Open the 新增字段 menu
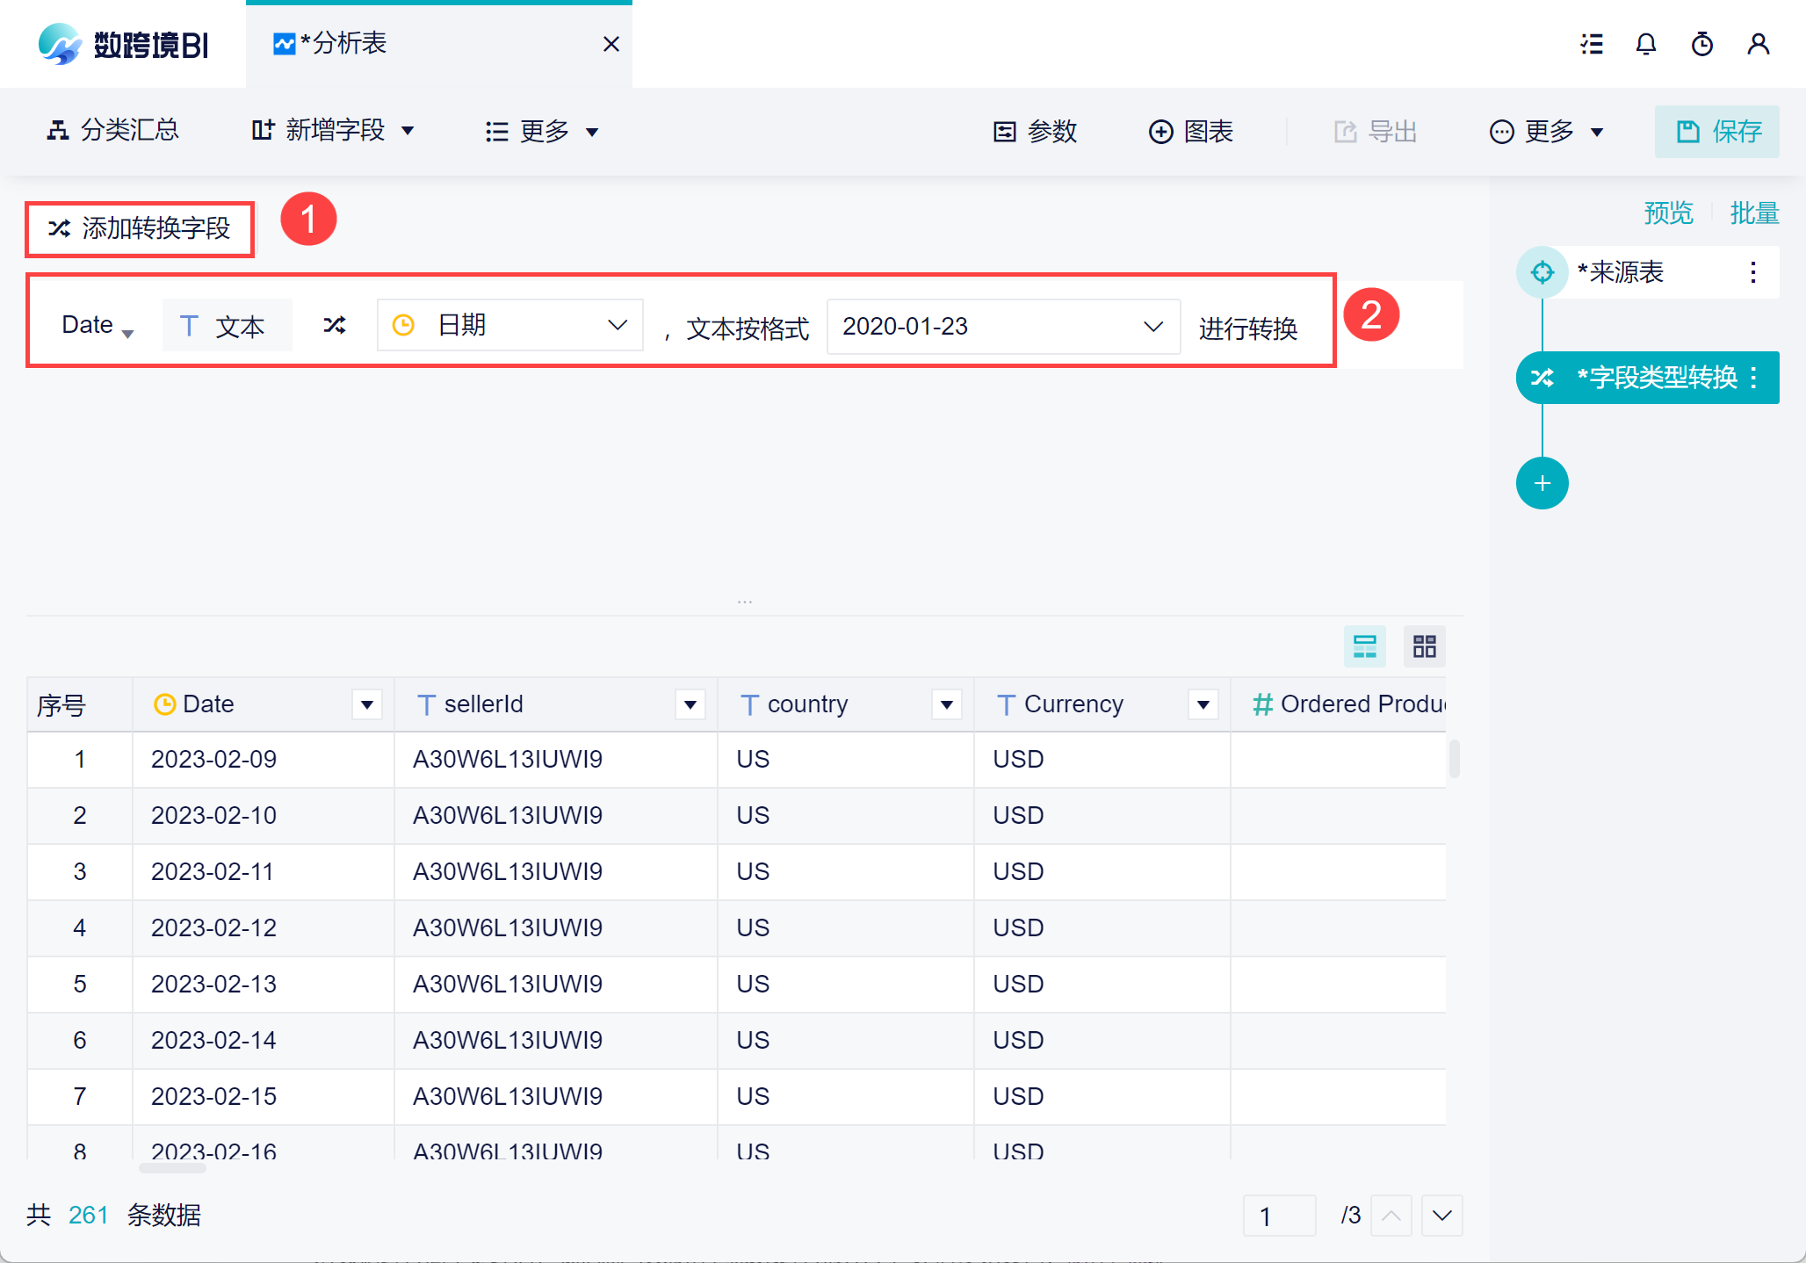 (333, 131)
